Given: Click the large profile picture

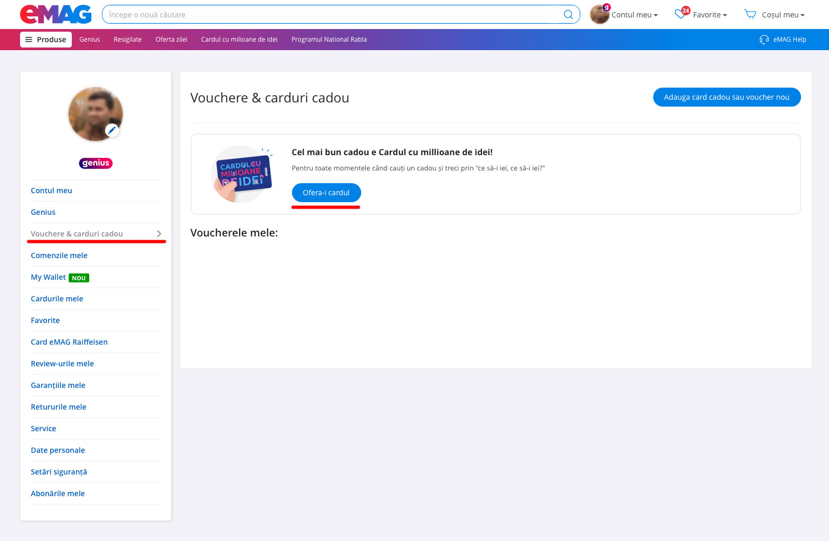Looking at the screenshot, I should point(96,114).
